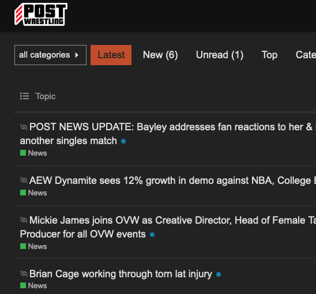Viewport: 316px width, 294px height.
Task: Click blue new-topic dot on Mickie James topic
Action: pos(152,235)
